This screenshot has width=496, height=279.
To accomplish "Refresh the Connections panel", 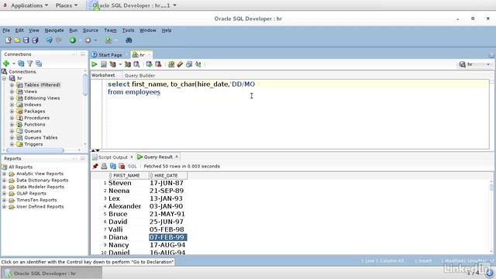I will (21, 64).
